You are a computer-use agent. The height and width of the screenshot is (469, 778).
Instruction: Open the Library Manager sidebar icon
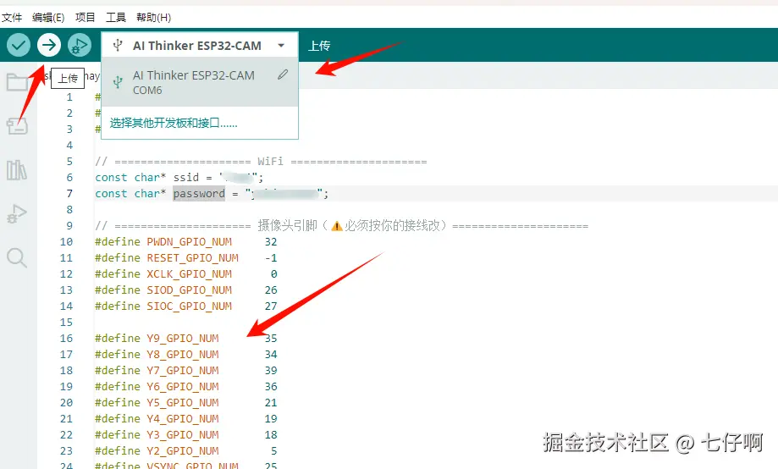[x=17, y=170]
